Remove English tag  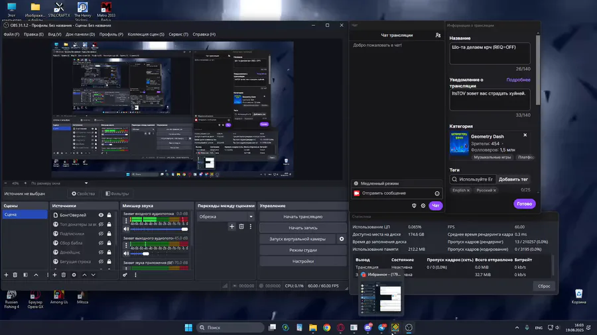[x=468, y=190]
